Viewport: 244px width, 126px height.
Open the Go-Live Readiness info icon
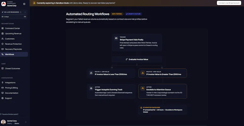(20, 12)
